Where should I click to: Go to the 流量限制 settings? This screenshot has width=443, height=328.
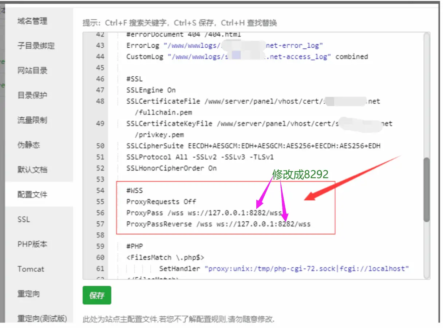(32, 120)
